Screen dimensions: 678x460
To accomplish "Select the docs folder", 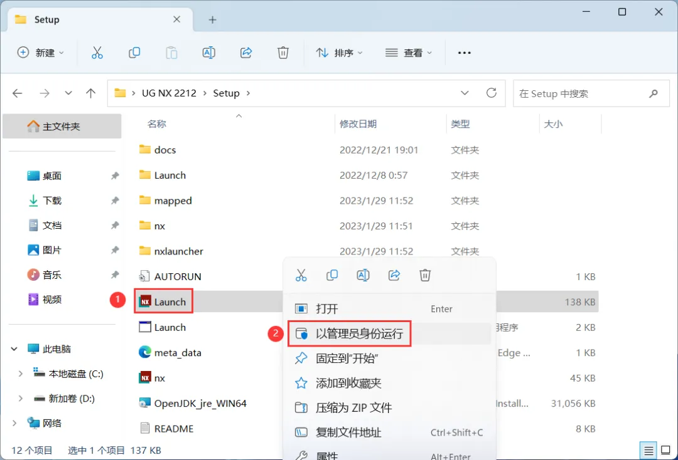I will pos(158,150).
